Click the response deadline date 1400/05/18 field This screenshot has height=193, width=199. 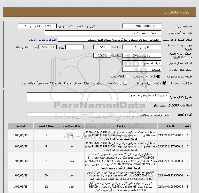pyautogui.click(x=142, y=47)
